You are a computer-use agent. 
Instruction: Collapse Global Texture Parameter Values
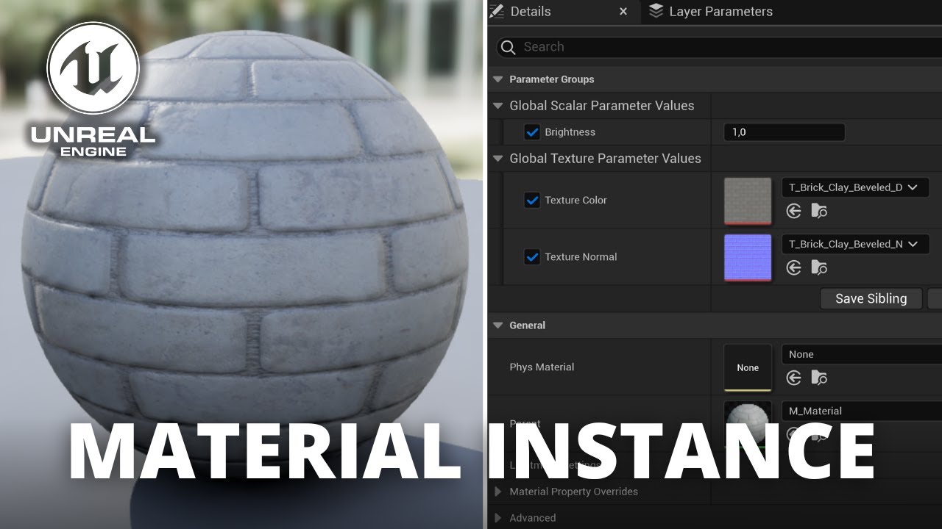pyautogui.click(x=498, y=159)
